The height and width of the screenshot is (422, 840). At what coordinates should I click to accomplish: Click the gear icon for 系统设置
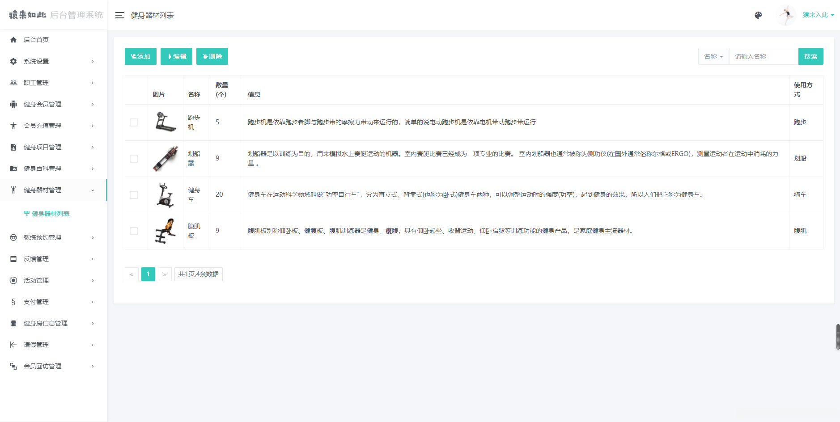[x=13, y=61]
